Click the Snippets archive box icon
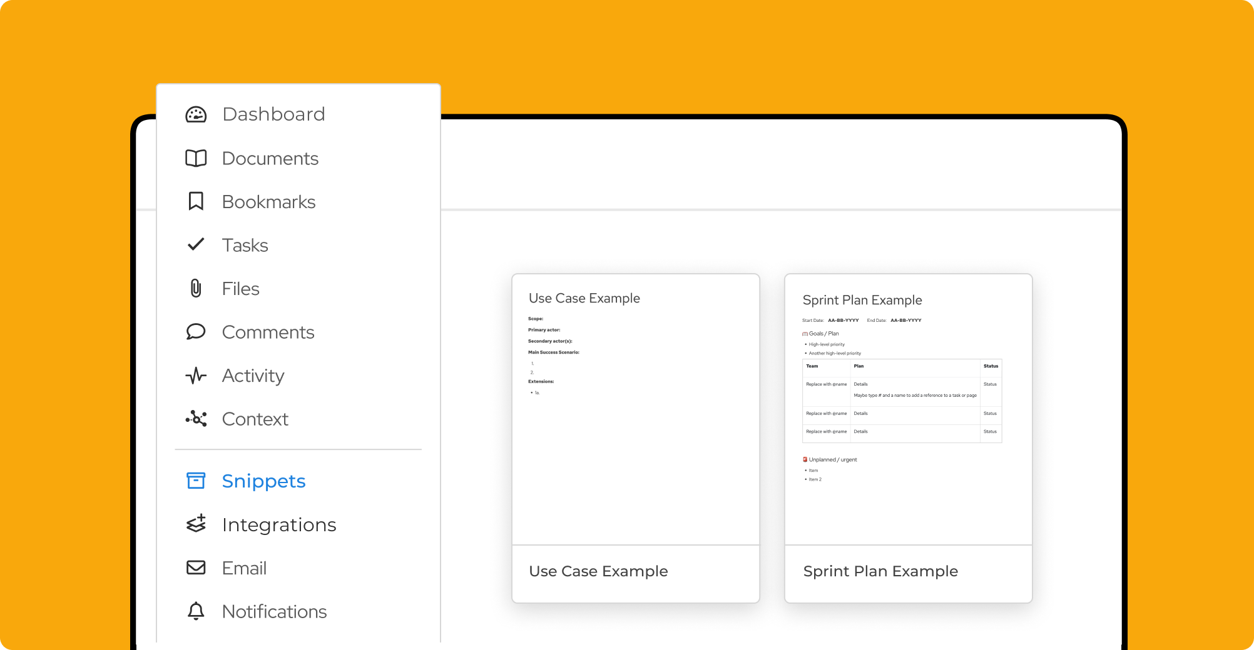 click(x=196, y=481)
